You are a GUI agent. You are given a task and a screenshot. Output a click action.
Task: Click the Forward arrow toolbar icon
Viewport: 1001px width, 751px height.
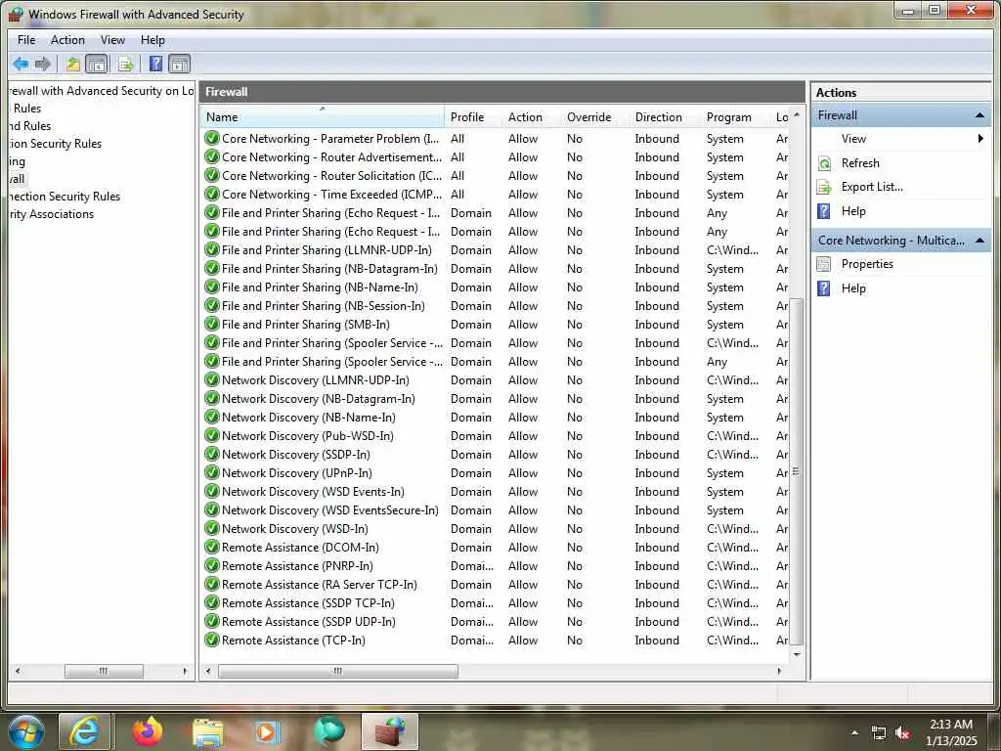click(x=43, y=64)
